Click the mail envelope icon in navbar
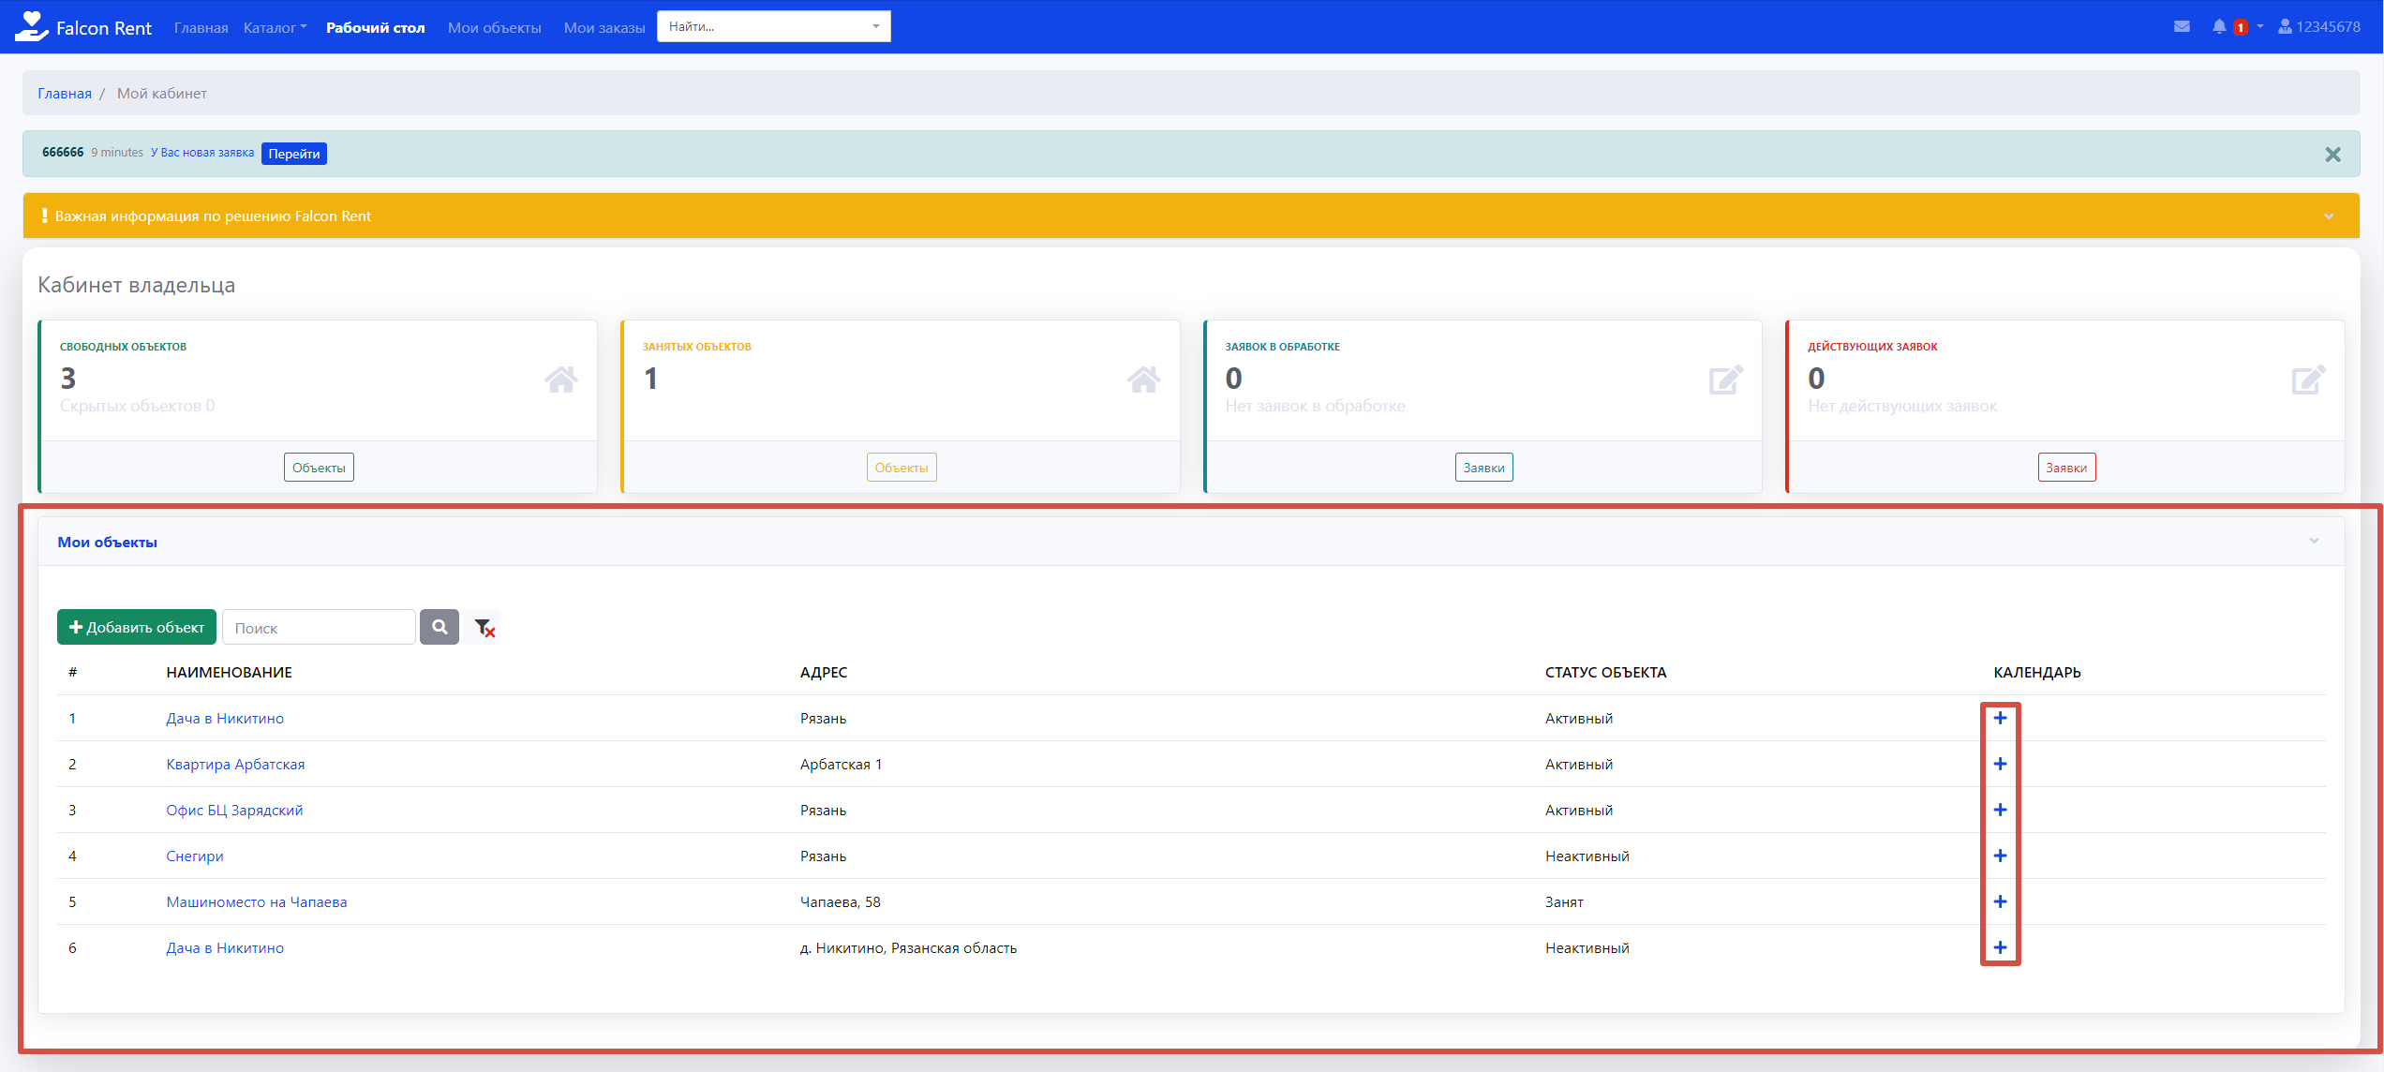The height and width of the screenshot is (1072, 2384). click(x=2182, y=26)
